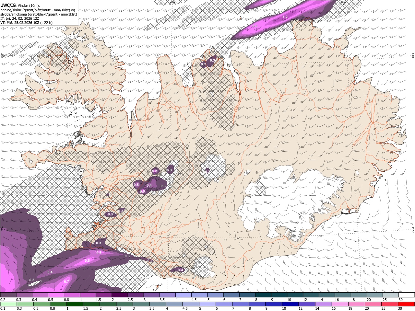This screenshot has height=311, width=415.
Task: Click the '1.5' label in the lower legend row
Action: [86, 308]
